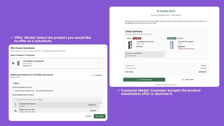Click the Unavailable badge
The image size is (224, 126).
click(x=137, y=38)
